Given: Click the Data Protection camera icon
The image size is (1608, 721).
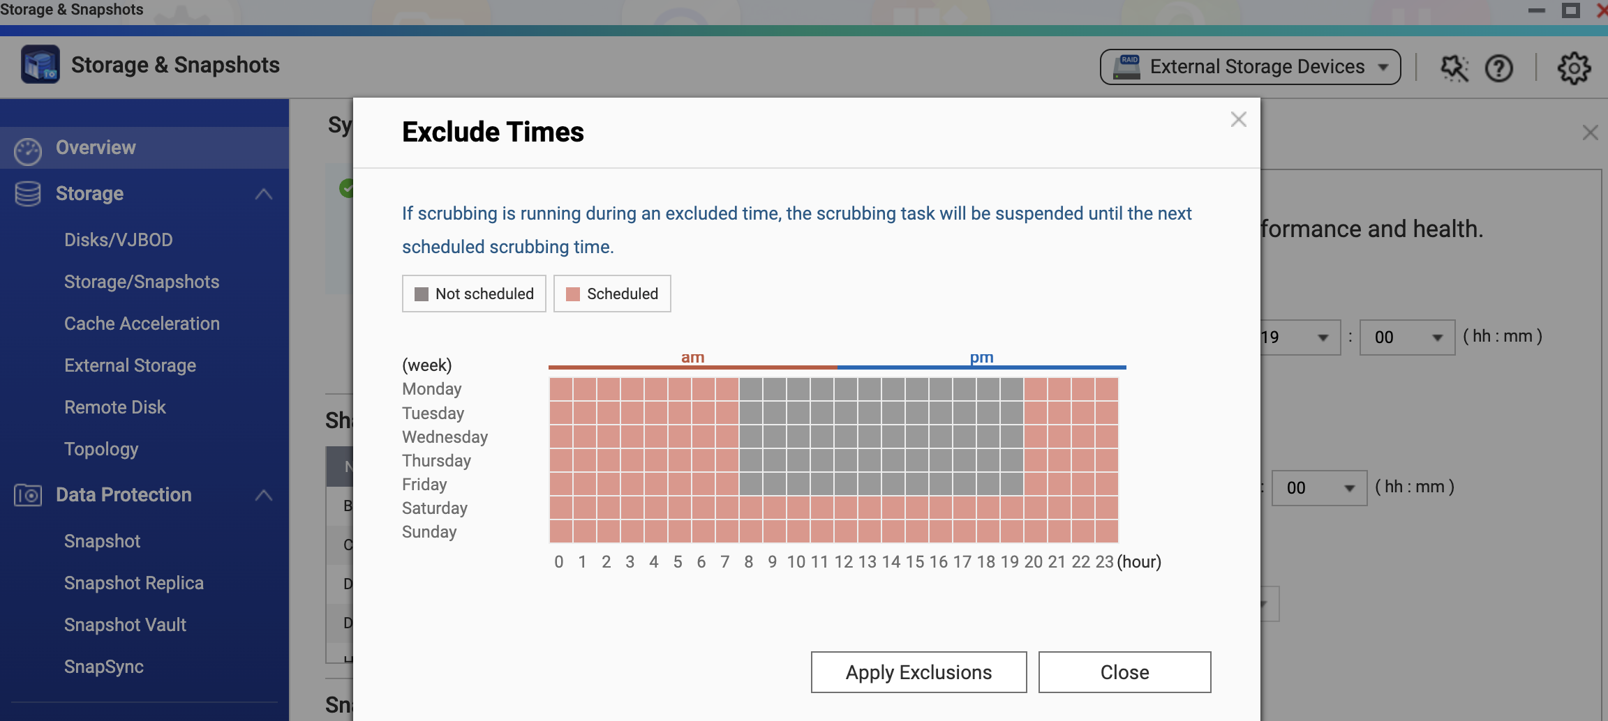Looking at the screenshot, I should coord(28,495).
